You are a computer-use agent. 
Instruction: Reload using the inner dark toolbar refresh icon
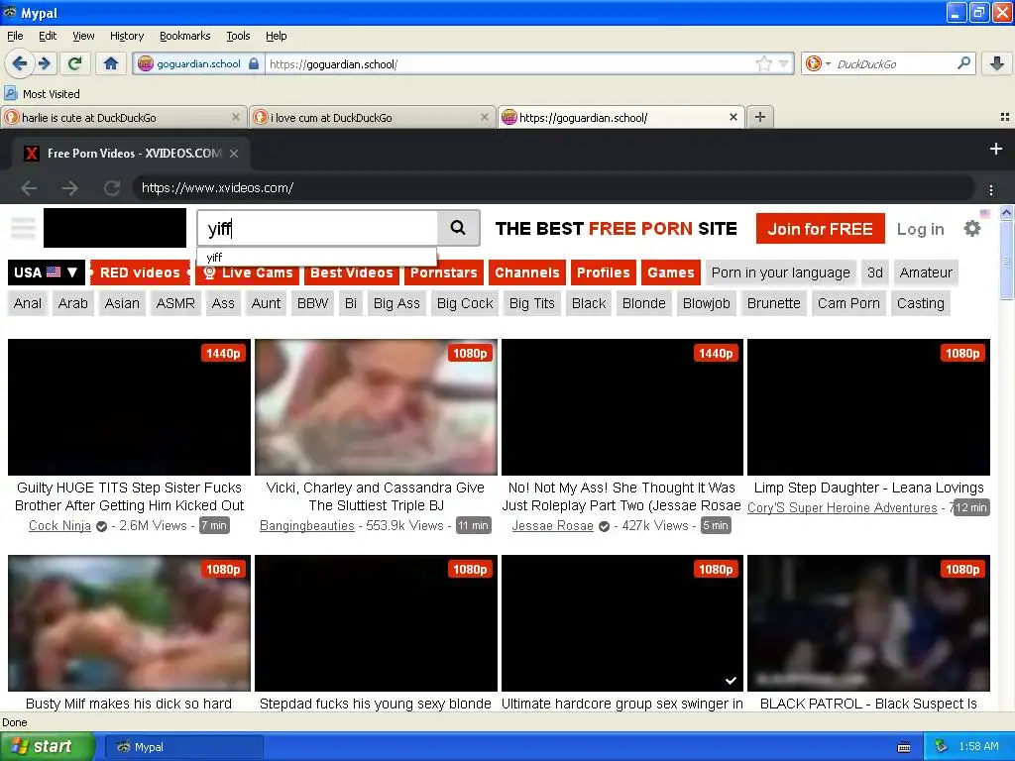pos(111,188)
